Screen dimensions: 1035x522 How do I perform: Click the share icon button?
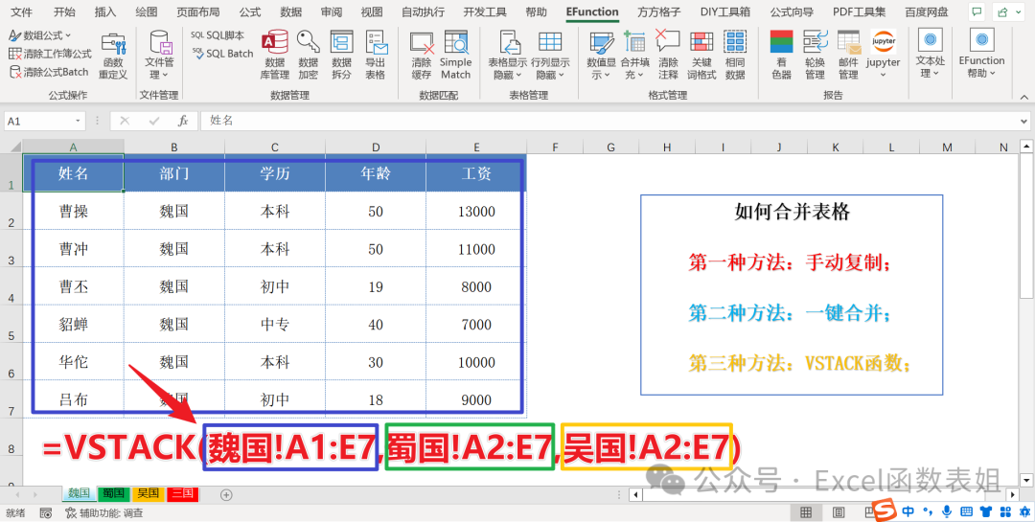point(1008,11)
